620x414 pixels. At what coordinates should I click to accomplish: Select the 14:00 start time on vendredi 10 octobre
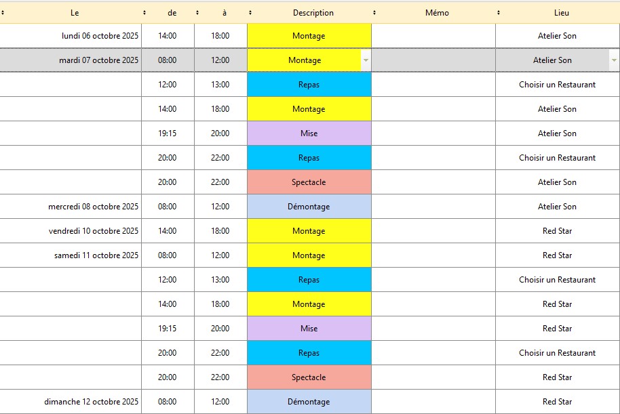point(168,231)
